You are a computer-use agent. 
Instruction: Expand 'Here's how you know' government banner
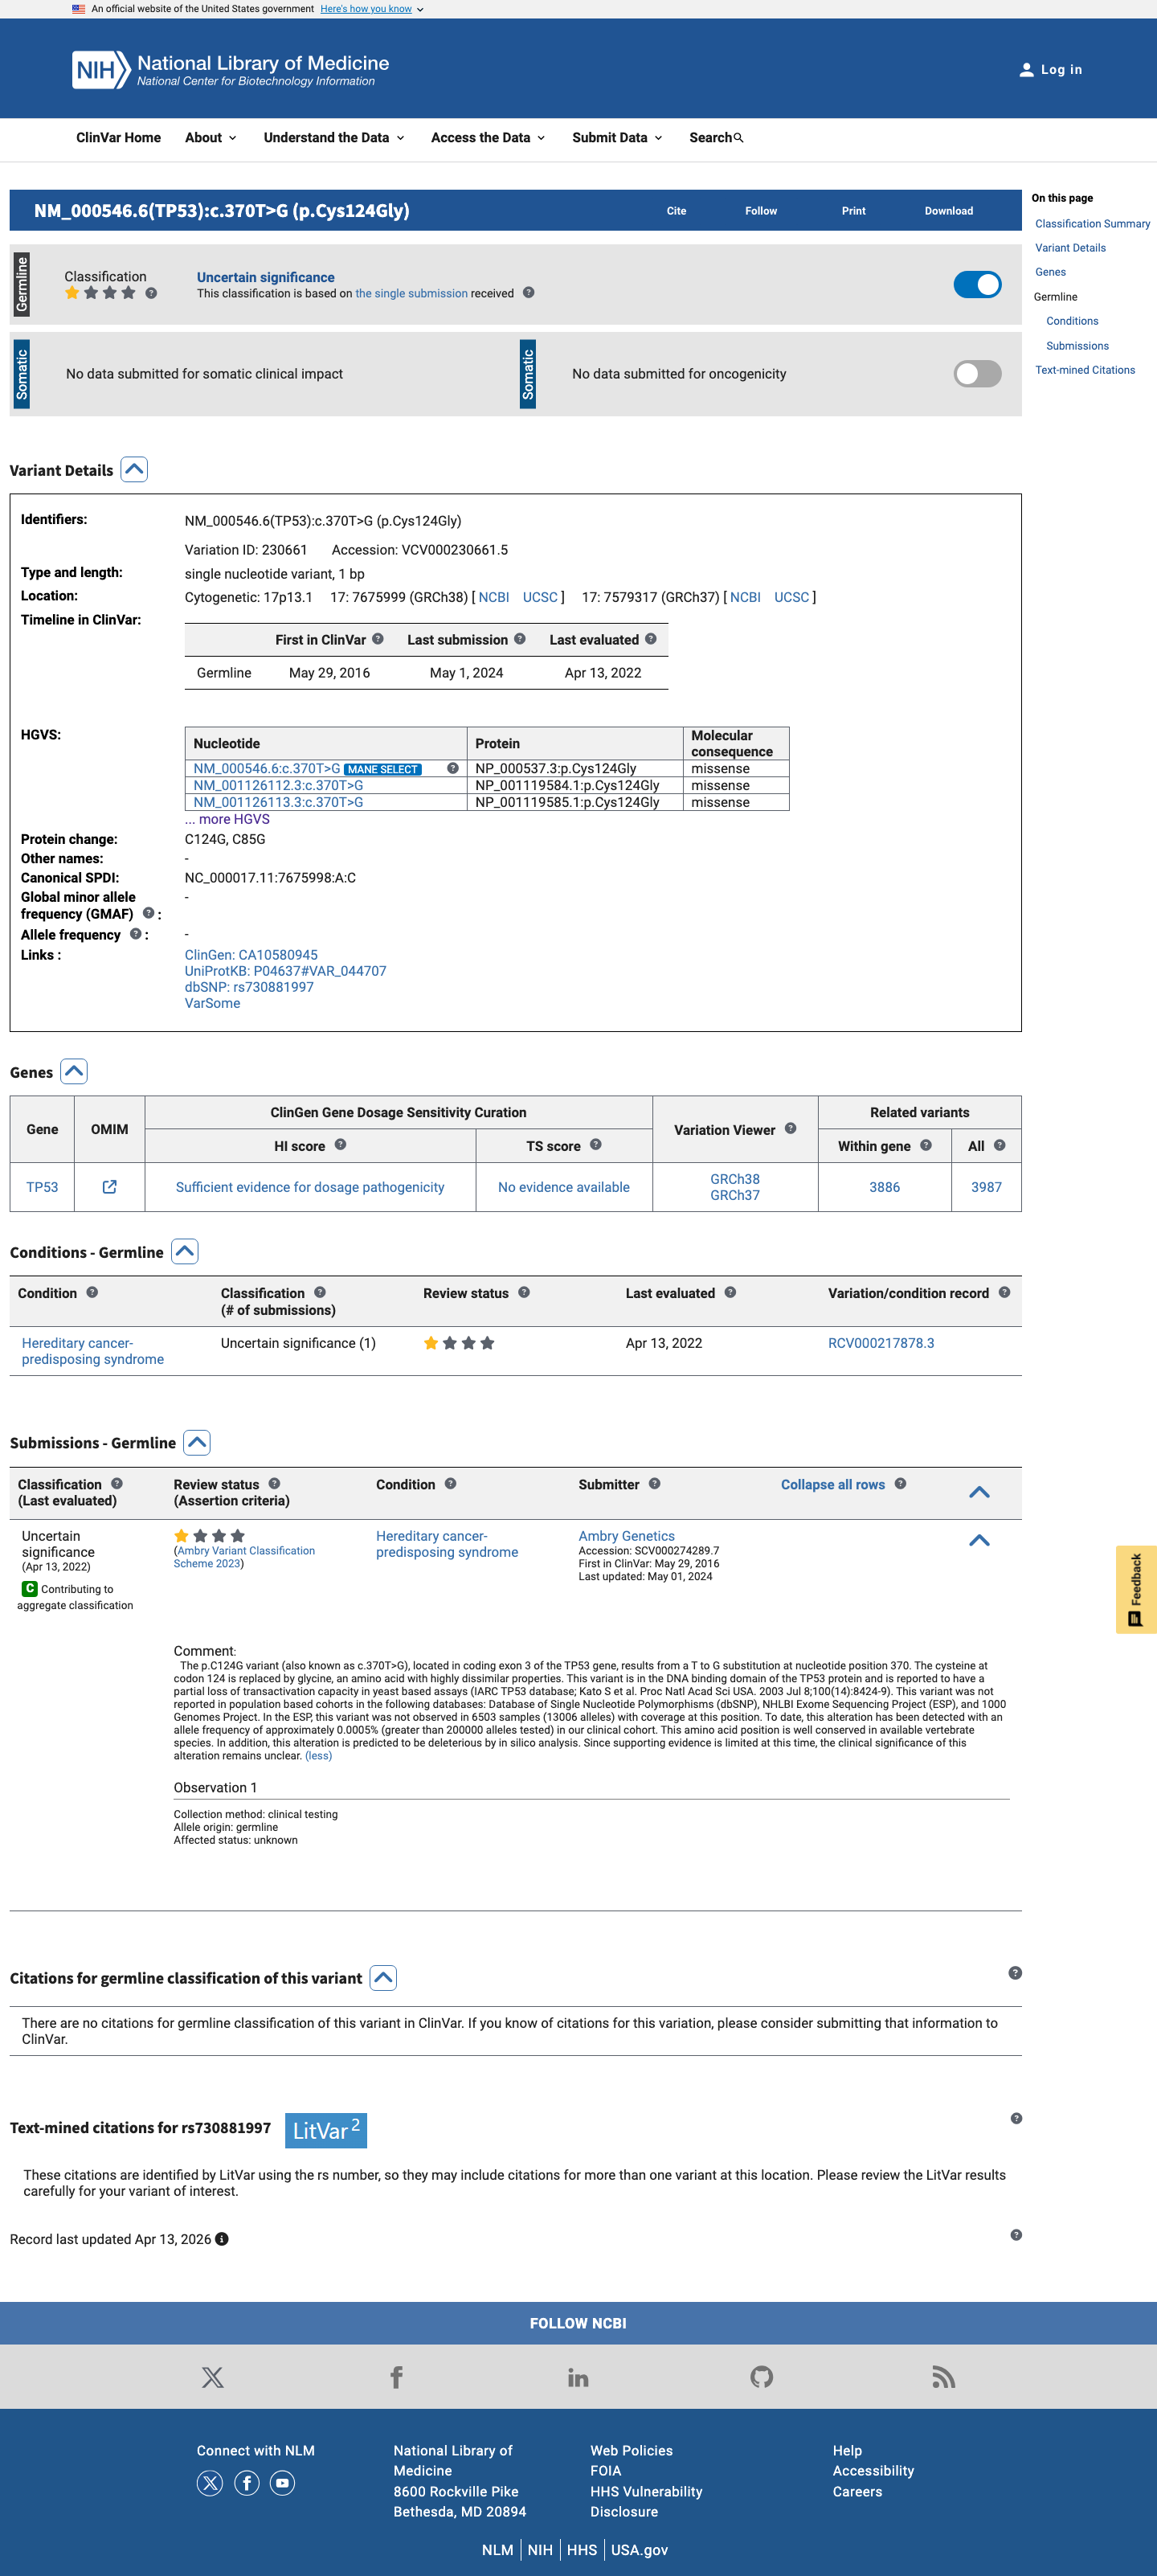(371, 9)
